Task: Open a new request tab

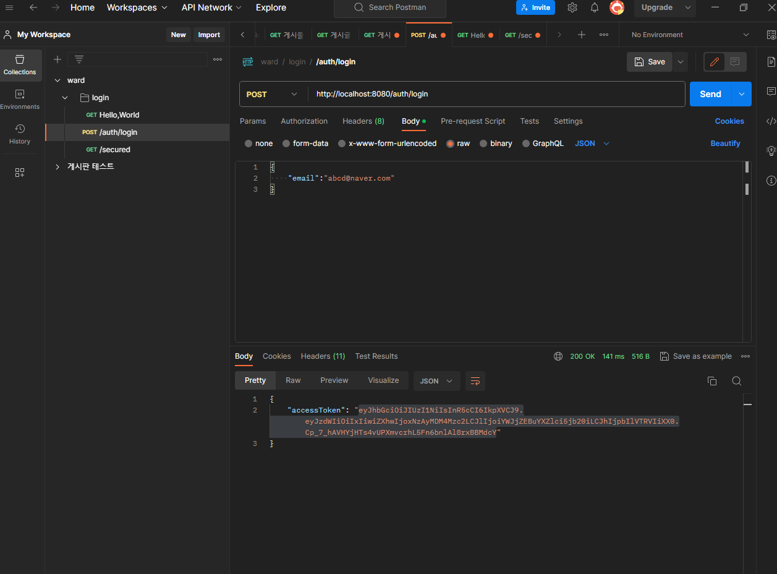Action: (582, 35)
